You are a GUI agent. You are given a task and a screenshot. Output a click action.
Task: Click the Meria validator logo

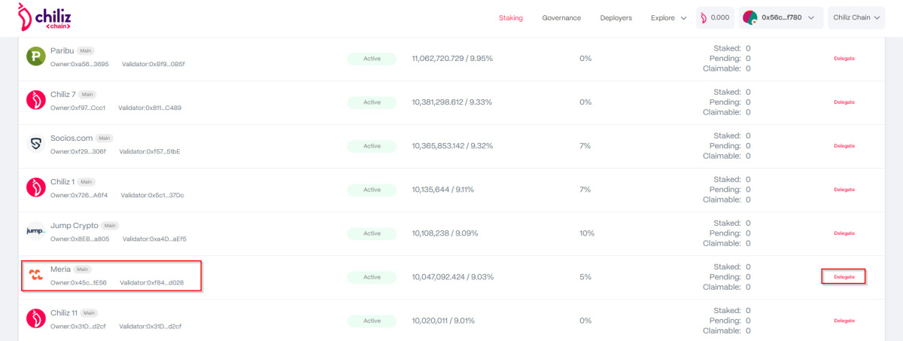pos(36,276)
